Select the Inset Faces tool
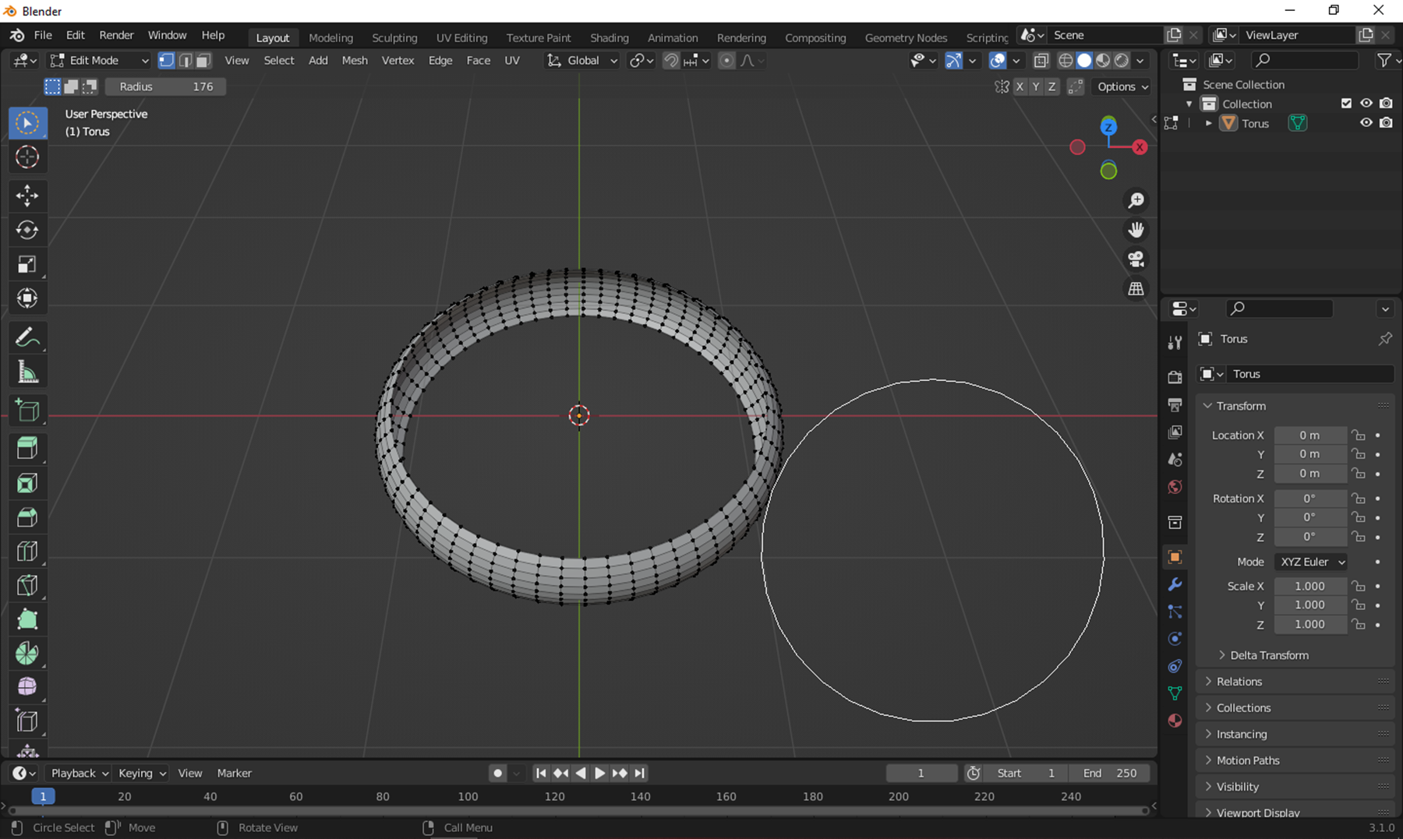Image resolution: width=1403 pixels, height=839 pixels. point(27,483)
